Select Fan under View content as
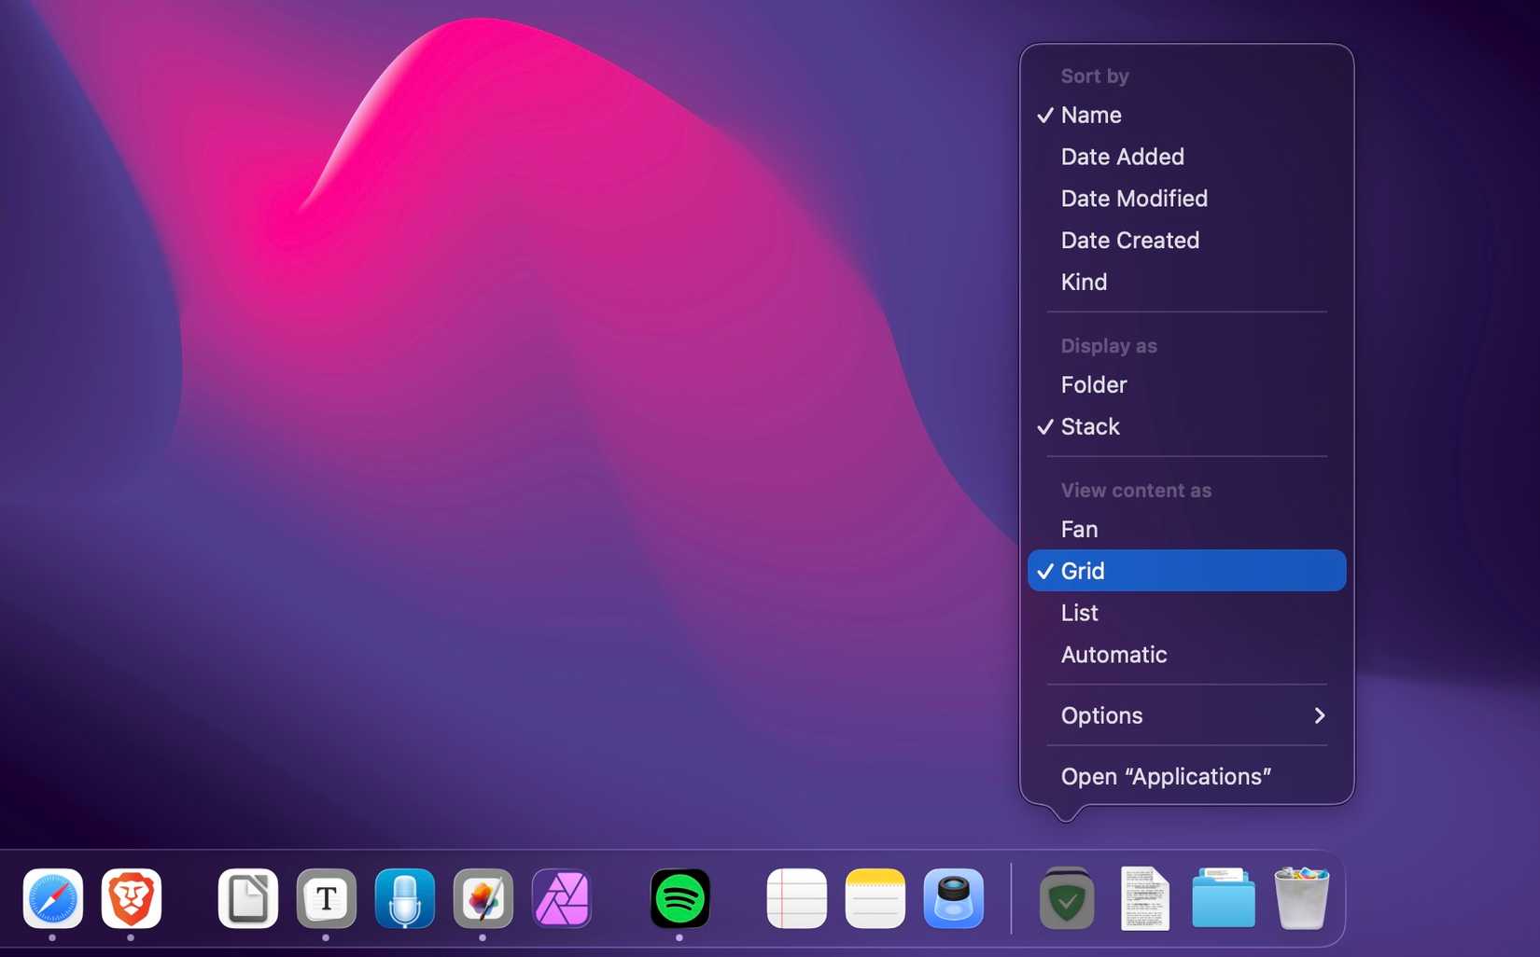1540x957 pixels. [1079, 529]
